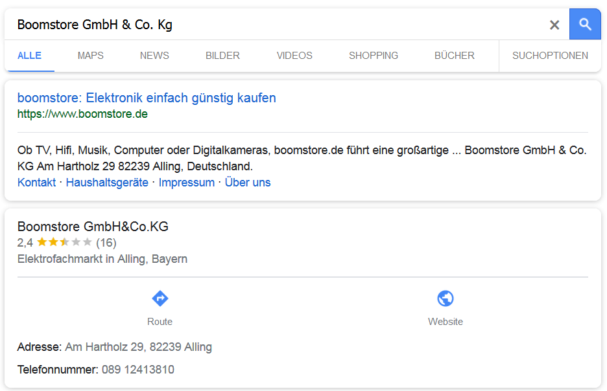The image size is (607, 391).
Task: Open the Haushaltsgeräte sitelink
Action: tap(107, 183)
